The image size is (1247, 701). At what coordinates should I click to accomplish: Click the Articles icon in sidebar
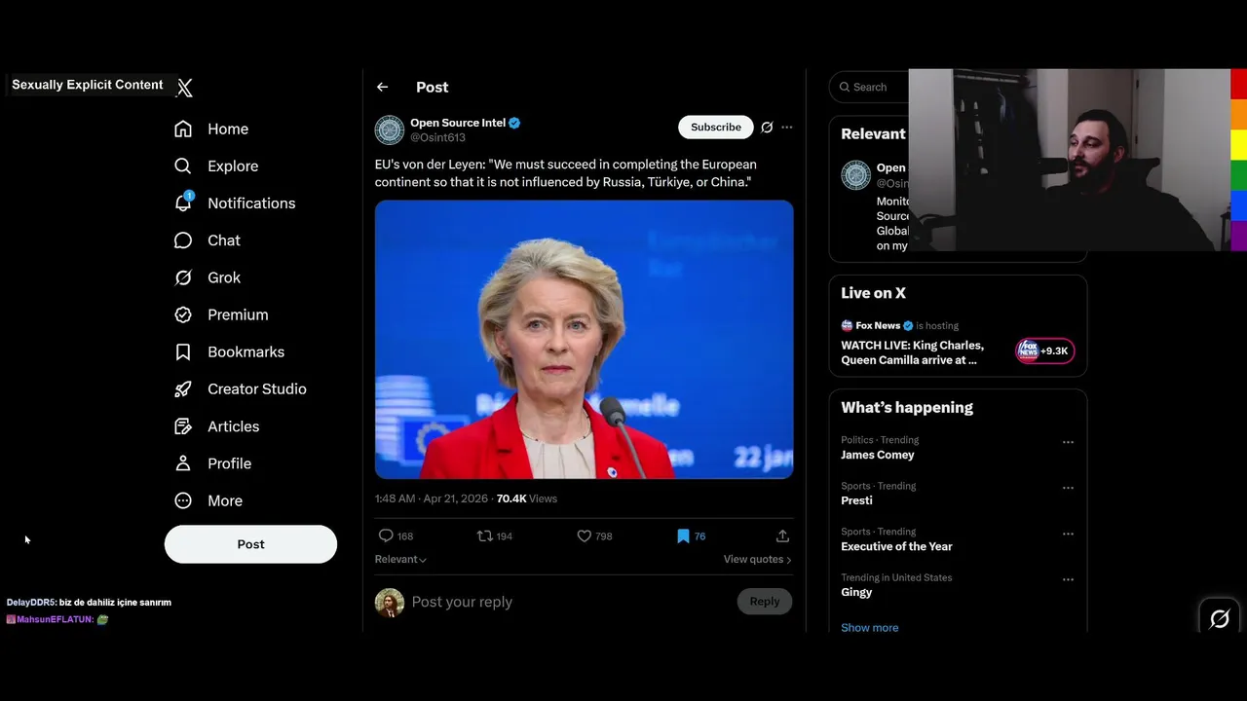[183, 426]
